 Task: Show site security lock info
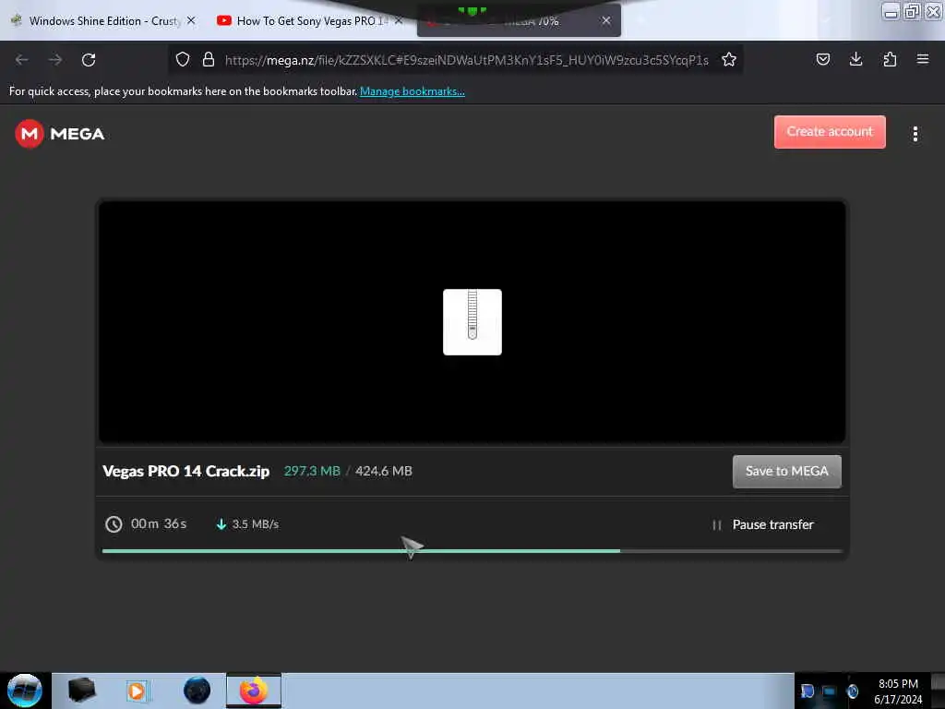(208, 59)
